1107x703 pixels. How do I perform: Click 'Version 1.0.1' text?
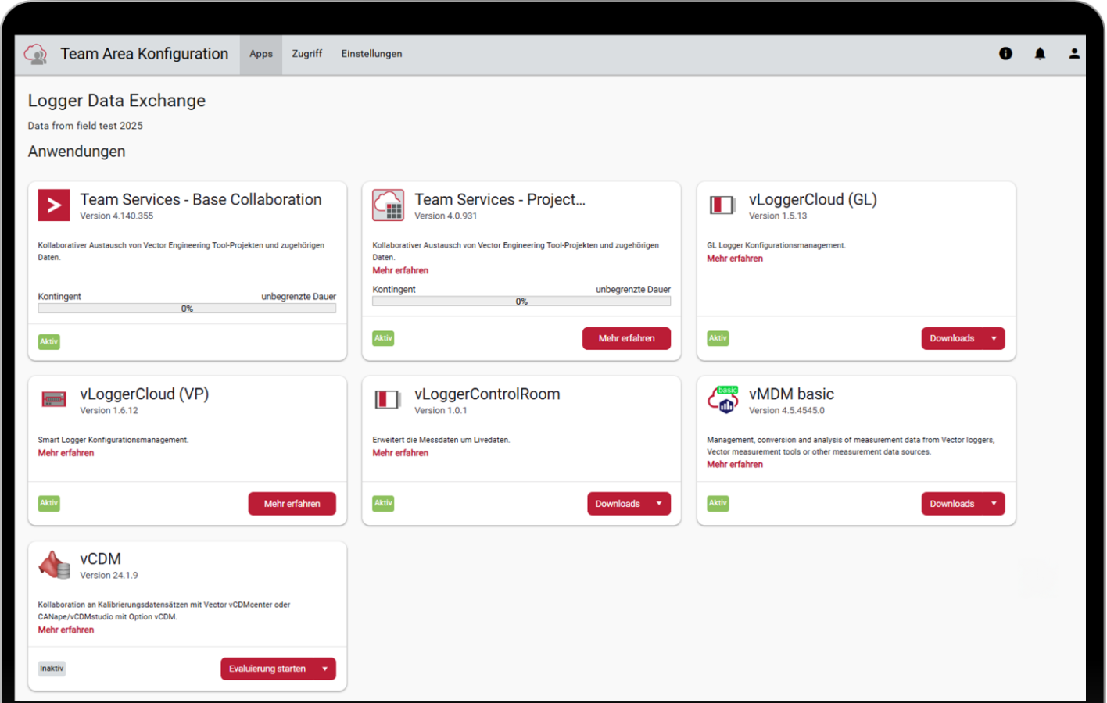(441, 411)
